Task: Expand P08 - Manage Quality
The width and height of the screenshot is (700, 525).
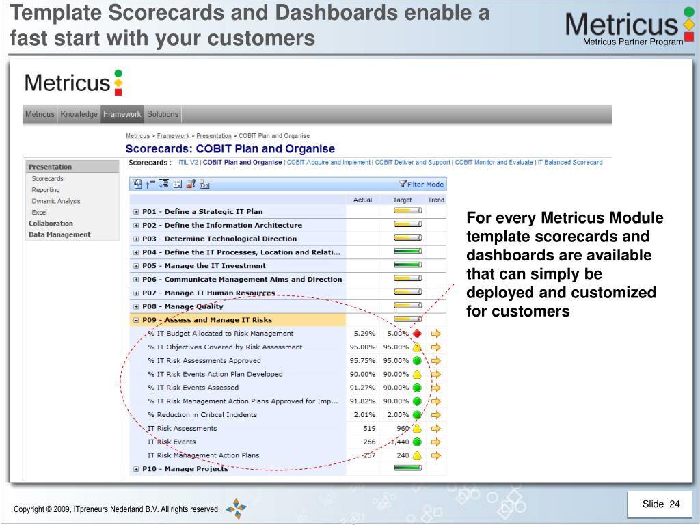Action: [136, 307]
